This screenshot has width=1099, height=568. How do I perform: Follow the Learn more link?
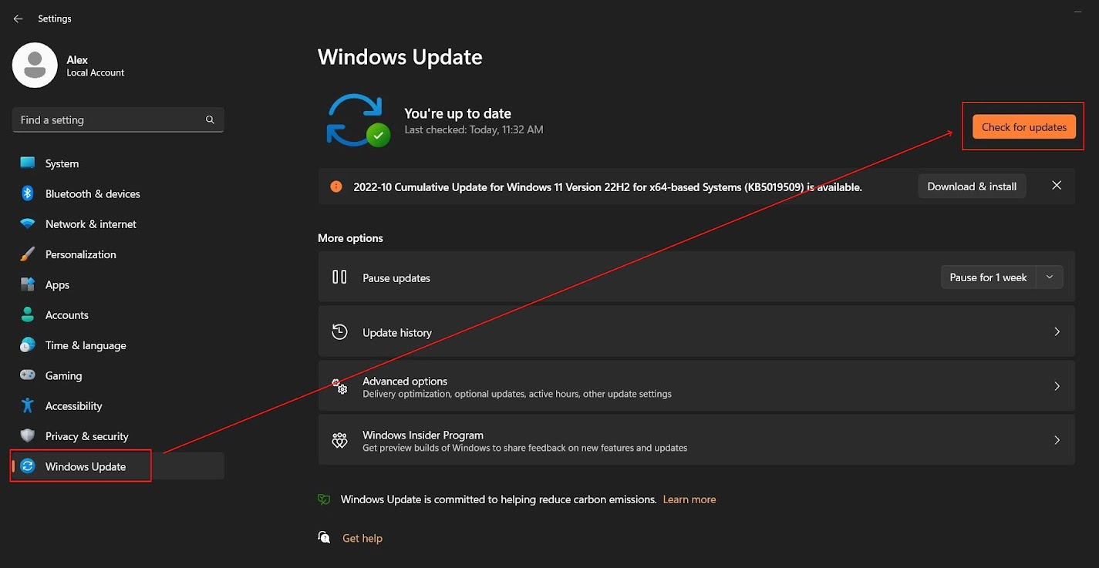click(689, 499)
